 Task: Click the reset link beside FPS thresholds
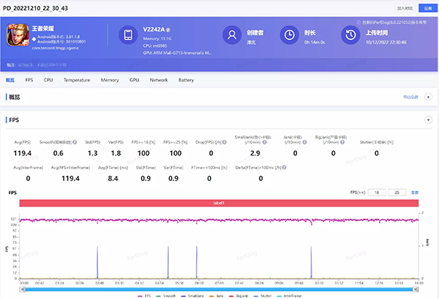pos(415,191)
